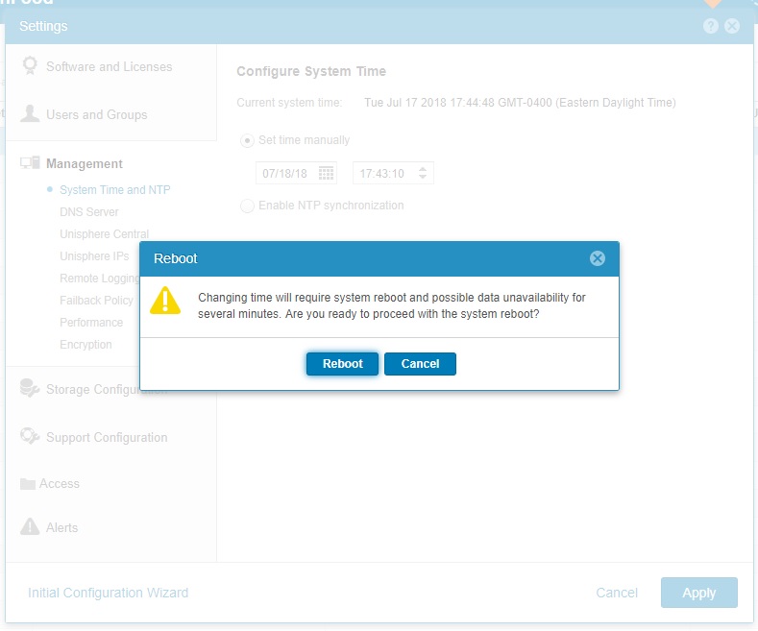Open Performance settings
The width and height of the screenshot is (758, 631).
(91, 323)
